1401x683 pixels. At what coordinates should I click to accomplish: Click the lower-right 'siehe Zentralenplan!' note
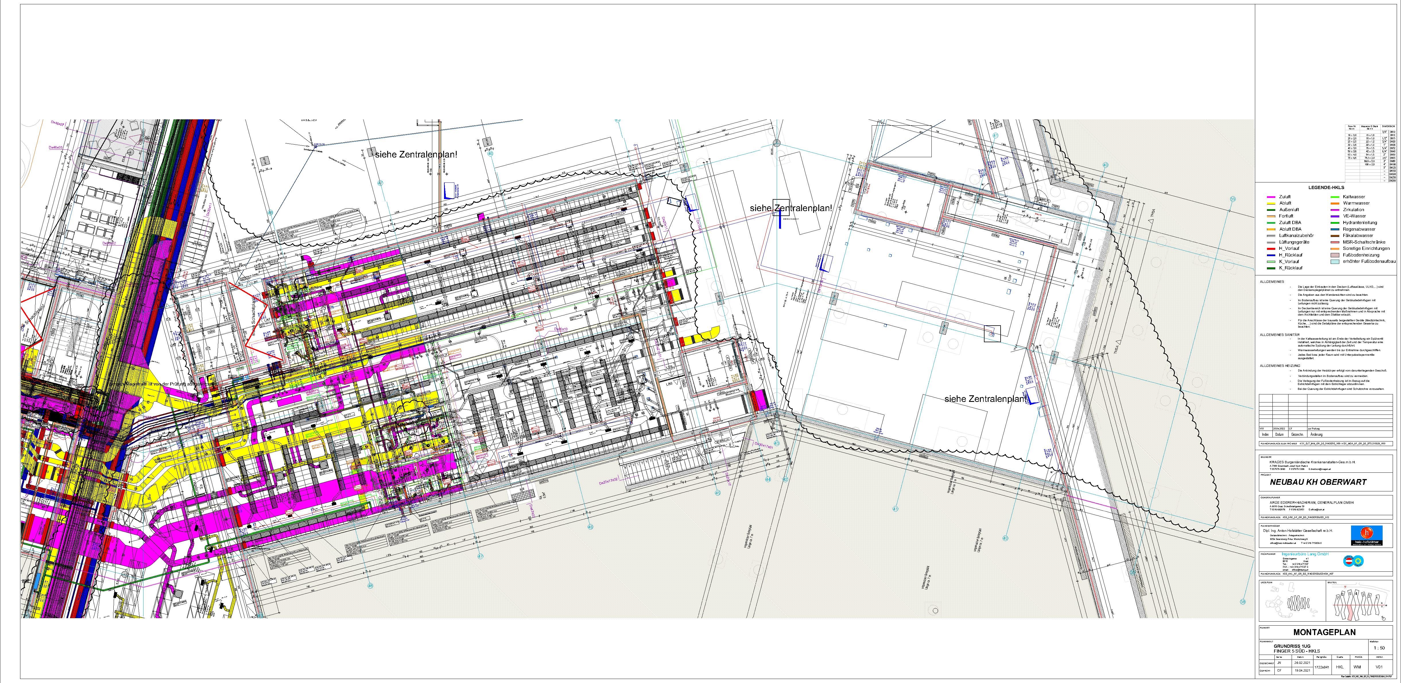point(985,399)
